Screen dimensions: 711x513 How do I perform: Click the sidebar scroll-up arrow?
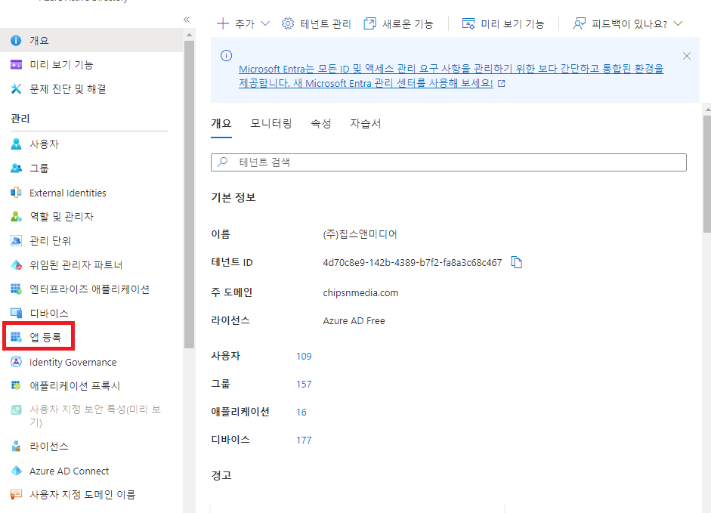coord(189,35)
